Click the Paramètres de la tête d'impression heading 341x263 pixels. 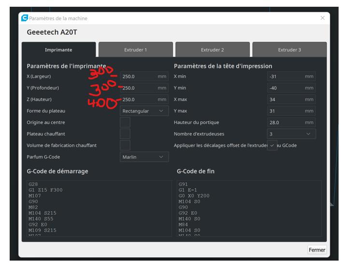point(223,66)
